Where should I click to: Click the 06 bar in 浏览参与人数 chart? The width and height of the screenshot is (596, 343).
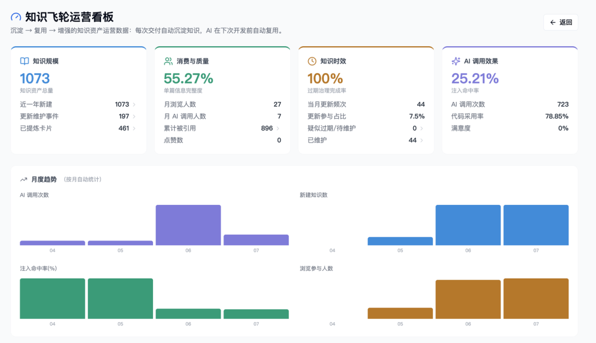[468, 300]
